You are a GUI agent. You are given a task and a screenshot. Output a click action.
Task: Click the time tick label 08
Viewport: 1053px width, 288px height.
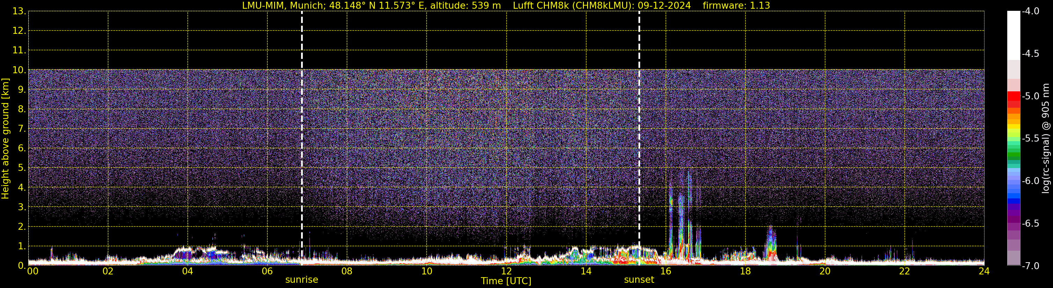347,271
